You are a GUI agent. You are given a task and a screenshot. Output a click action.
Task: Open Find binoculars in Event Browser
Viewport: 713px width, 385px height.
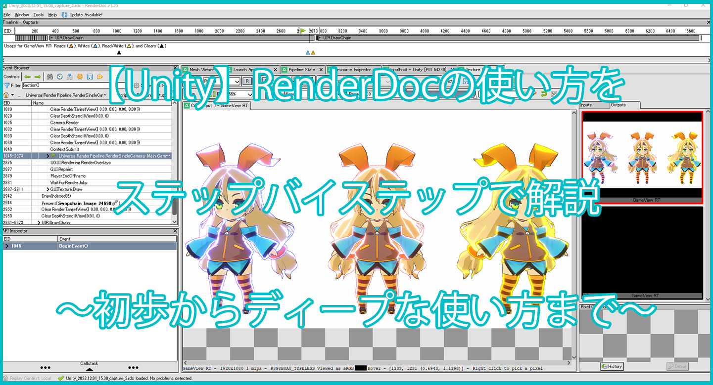[x=50, y=77]
